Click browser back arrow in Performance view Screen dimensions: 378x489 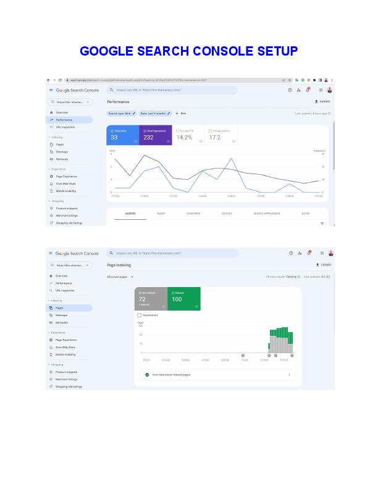click(48, 80)
